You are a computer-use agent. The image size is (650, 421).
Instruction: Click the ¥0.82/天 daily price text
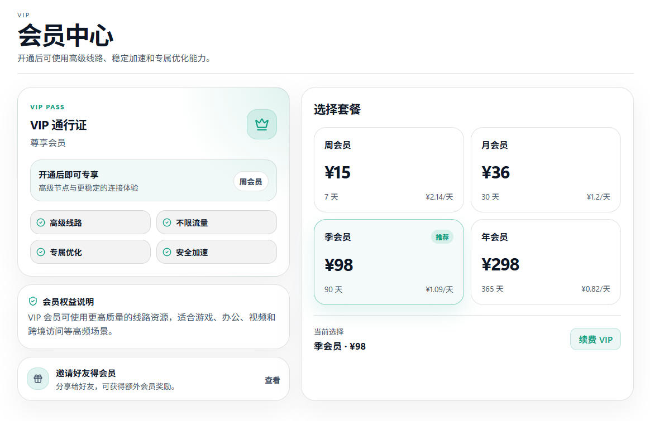(596, 289)
